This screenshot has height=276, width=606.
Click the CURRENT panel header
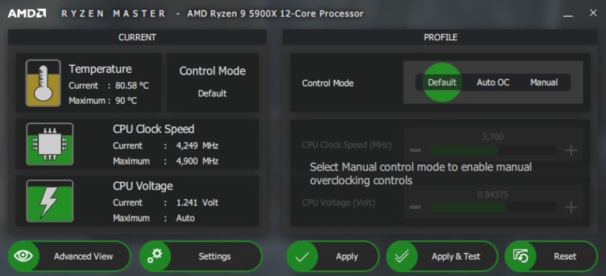point(137,37)
